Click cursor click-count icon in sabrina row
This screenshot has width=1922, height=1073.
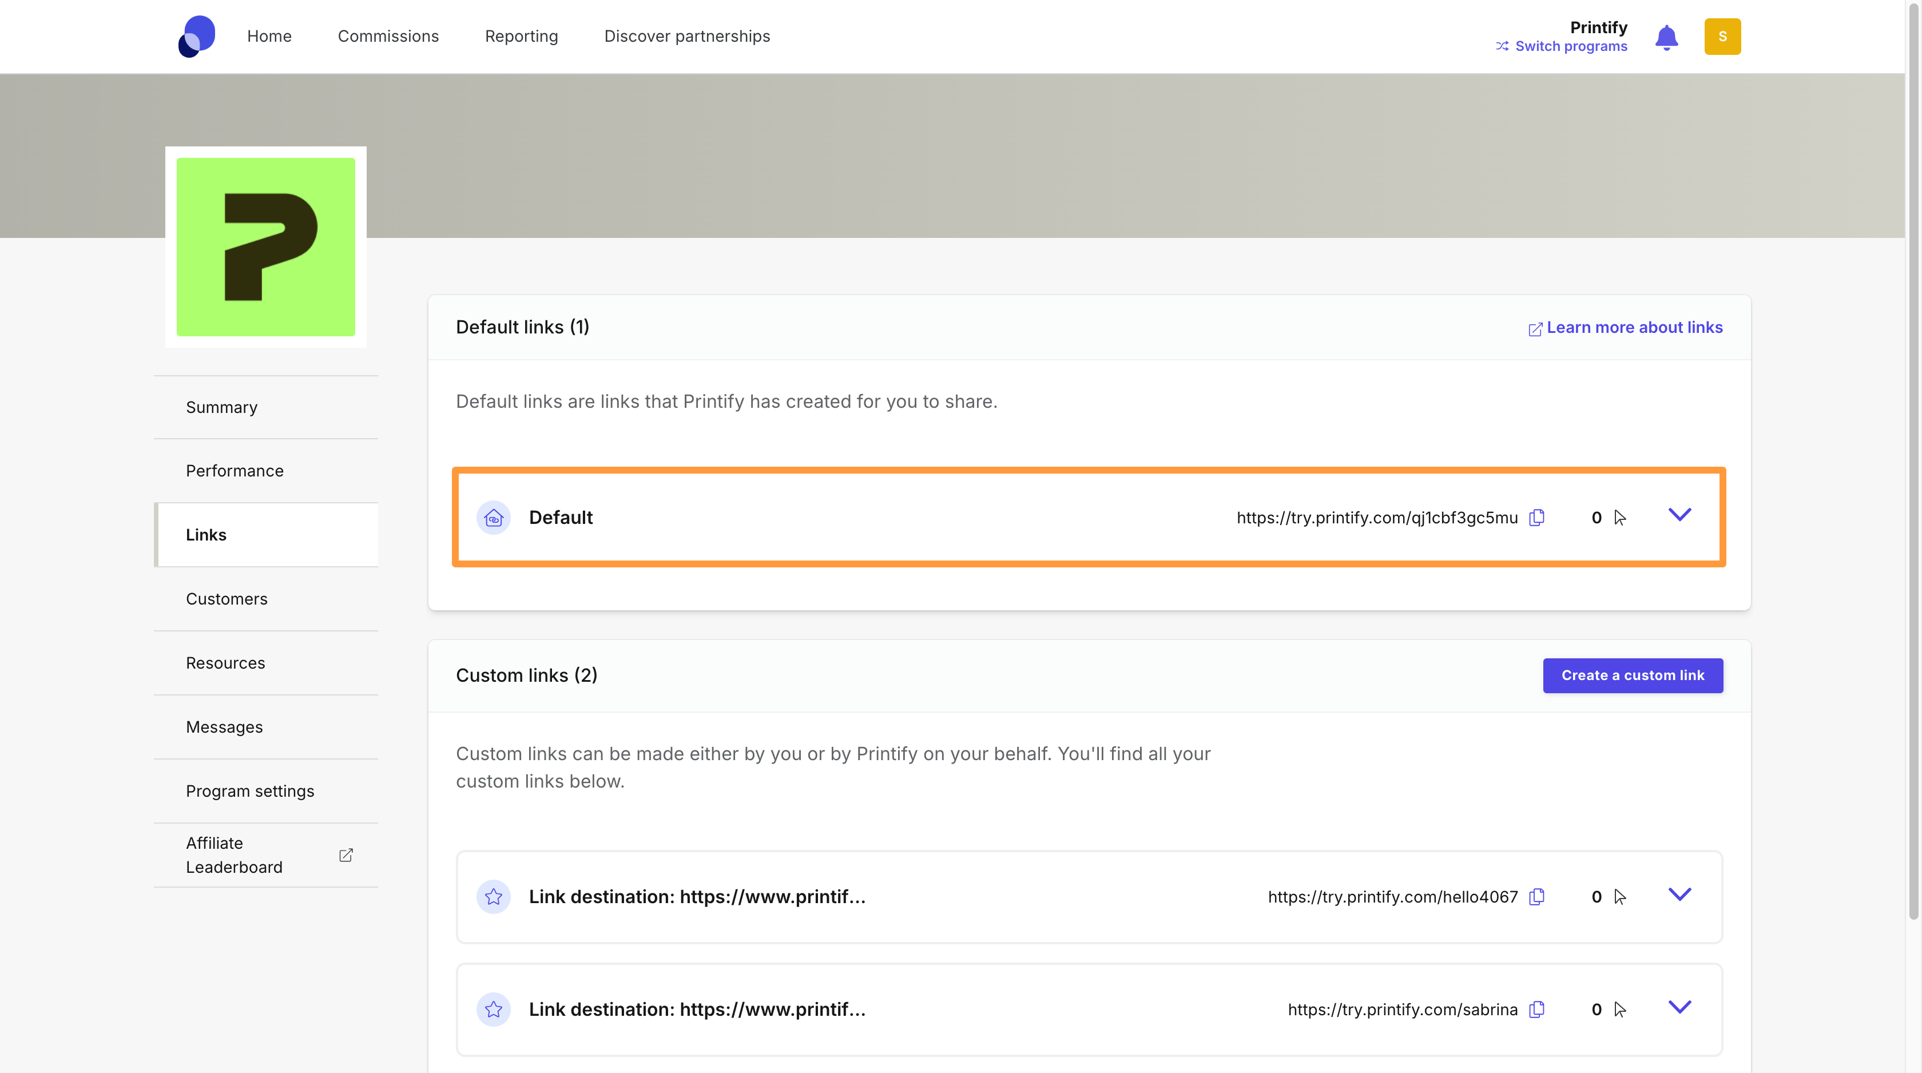1619,1009
